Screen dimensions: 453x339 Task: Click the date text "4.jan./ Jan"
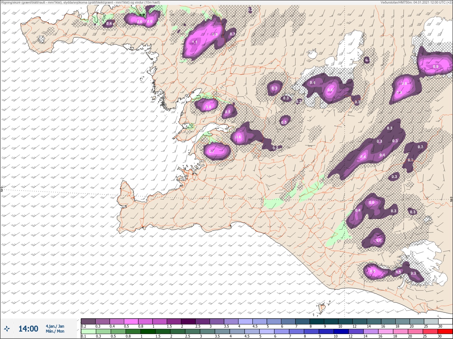[55, 326]
